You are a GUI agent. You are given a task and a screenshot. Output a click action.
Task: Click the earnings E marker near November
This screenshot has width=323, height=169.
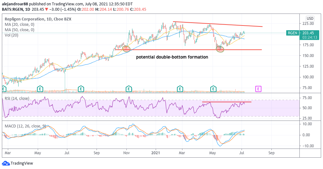click(129, 89)
